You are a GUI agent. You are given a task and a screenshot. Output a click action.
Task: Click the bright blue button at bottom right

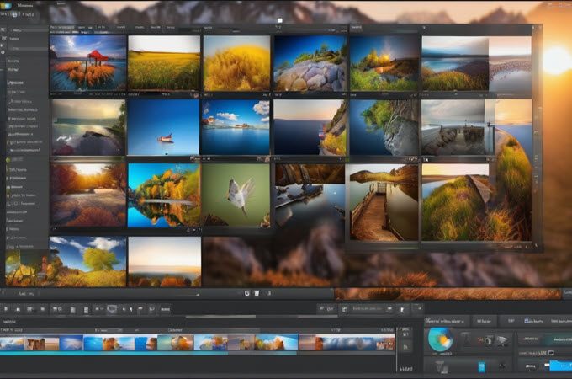(561, 366)
